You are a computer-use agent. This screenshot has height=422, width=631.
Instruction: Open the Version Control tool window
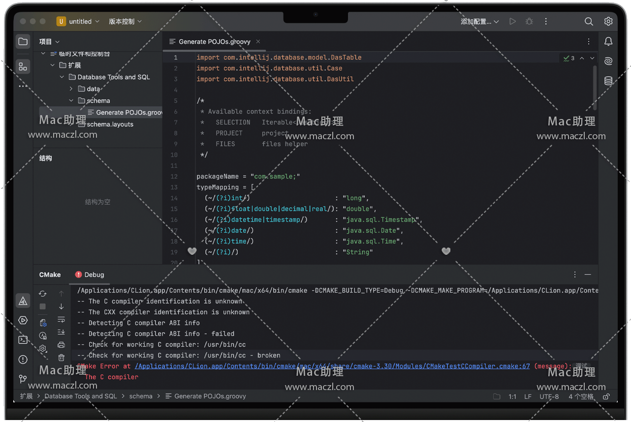pyautogui.click(x=23, y=379)
